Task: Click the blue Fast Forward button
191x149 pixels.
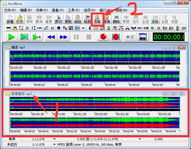Action: click(x=64, y=37)
